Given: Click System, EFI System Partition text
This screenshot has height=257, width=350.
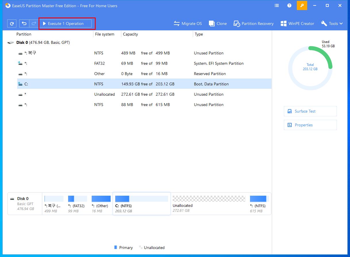Looking at the screenshot, I should pyautogui.click(x=219, y=63).
